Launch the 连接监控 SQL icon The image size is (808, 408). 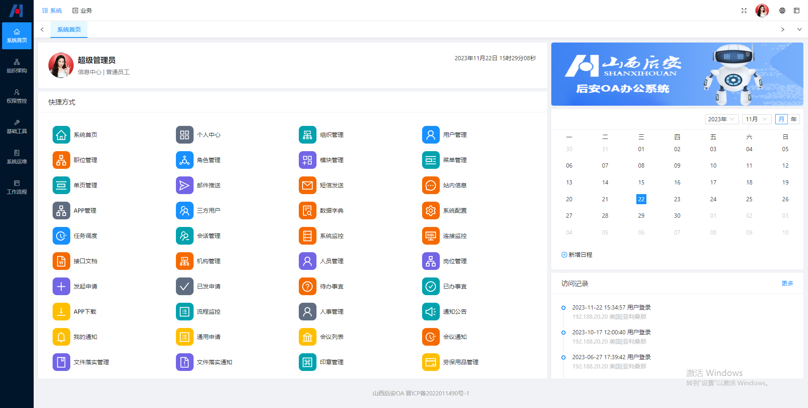click(431, 236)
